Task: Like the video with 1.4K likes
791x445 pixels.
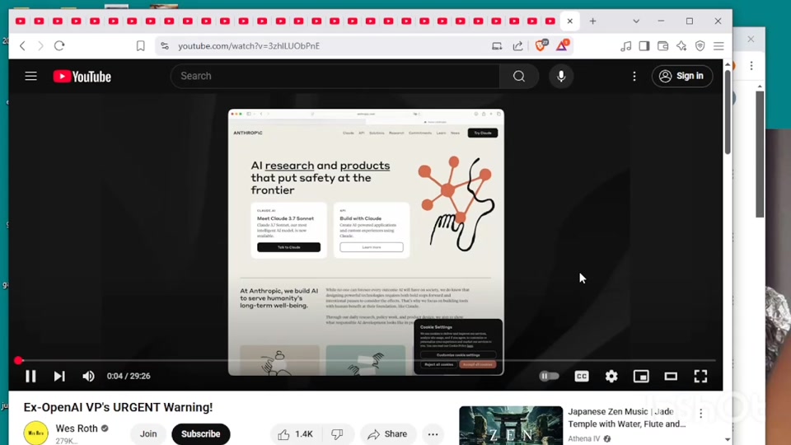Action: (293, 433)
